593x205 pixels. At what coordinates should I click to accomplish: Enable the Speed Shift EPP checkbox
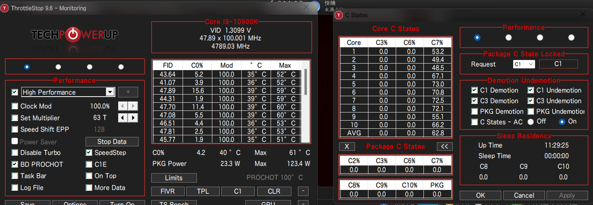tap(15, 129)
